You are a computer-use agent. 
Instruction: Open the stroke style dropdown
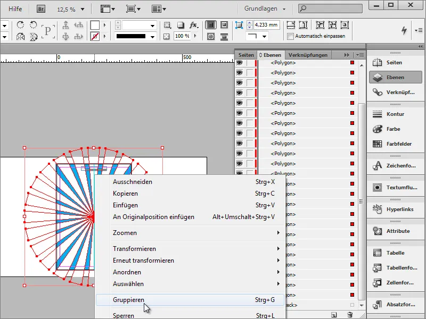pos(153,36)
